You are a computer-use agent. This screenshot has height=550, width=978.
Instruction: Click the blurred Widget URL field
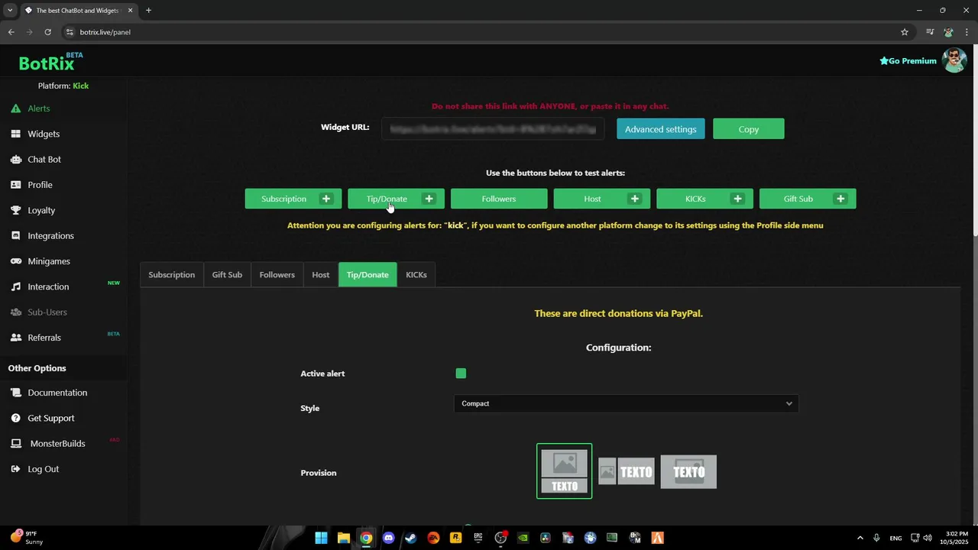pos(493,129)
